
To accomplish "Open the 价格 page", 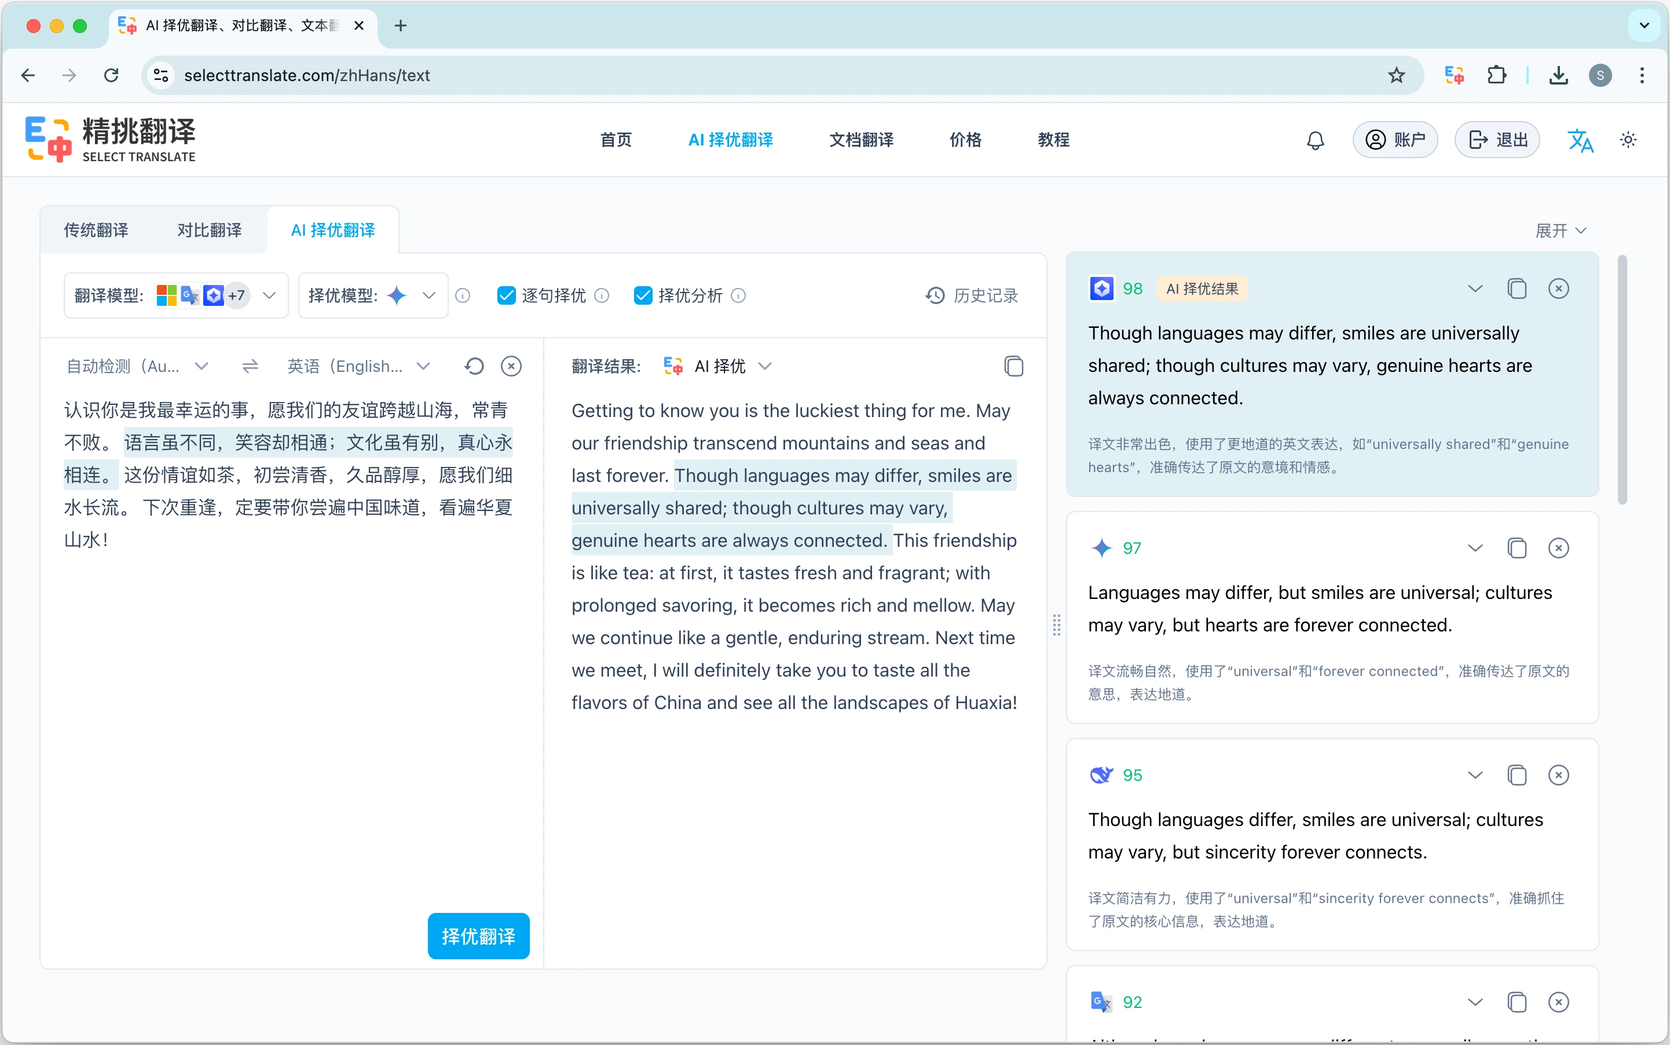I will pos(965,140).
